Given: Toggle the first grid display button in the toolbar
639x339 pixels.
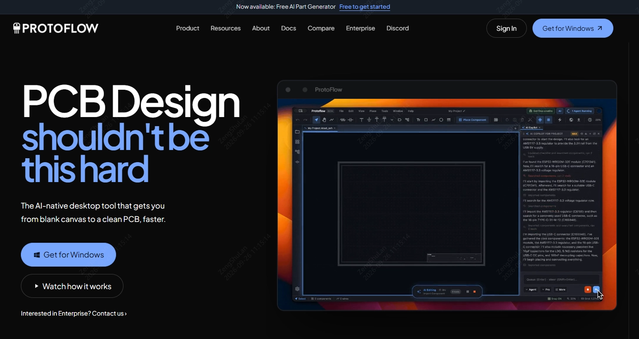Looking at the screenshot, I should (540, 120).
